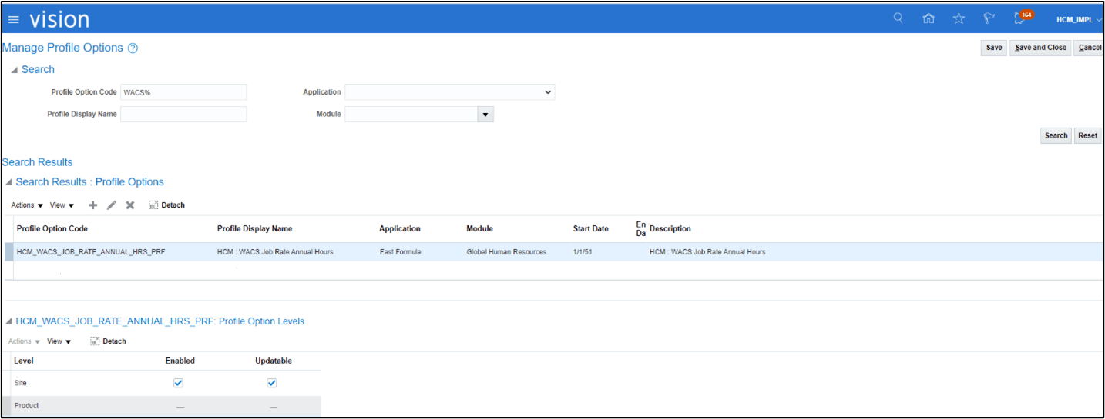This screenshot has width=1105, height=419.
Task: Click Global Human Resources module cell
Action: (506, 252)
